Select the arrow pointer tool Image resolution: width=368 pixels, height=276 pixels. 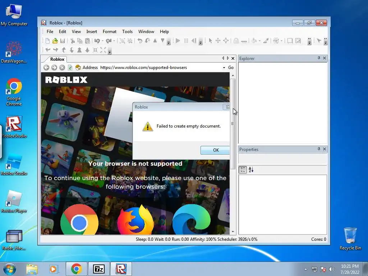coord(210,41)
